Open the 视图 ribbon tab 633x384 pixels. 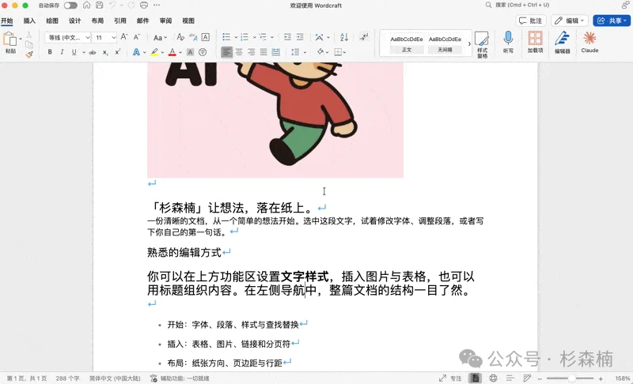[x=188, y=21]
